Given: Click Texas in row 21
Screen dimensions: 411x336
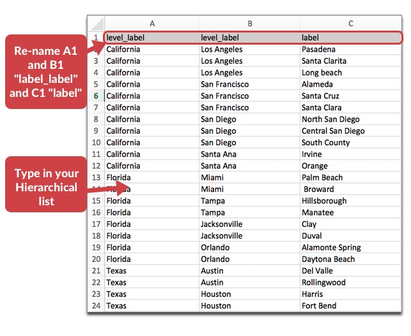Looking at the screenshot, I should (x=152, y=270).
